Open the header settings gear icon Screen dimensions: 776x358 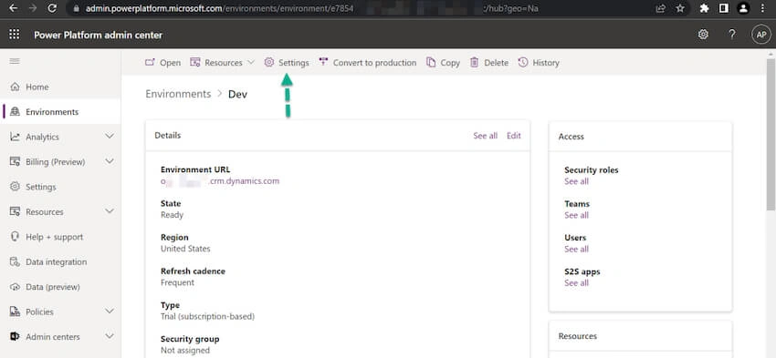[x=703, y=34]
